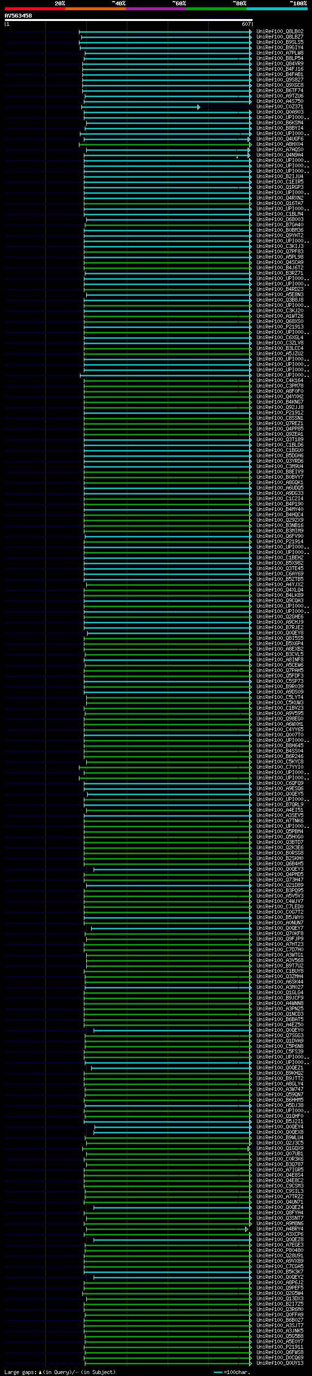Click the last hit UniRef100_Q0UY13

280,1363
